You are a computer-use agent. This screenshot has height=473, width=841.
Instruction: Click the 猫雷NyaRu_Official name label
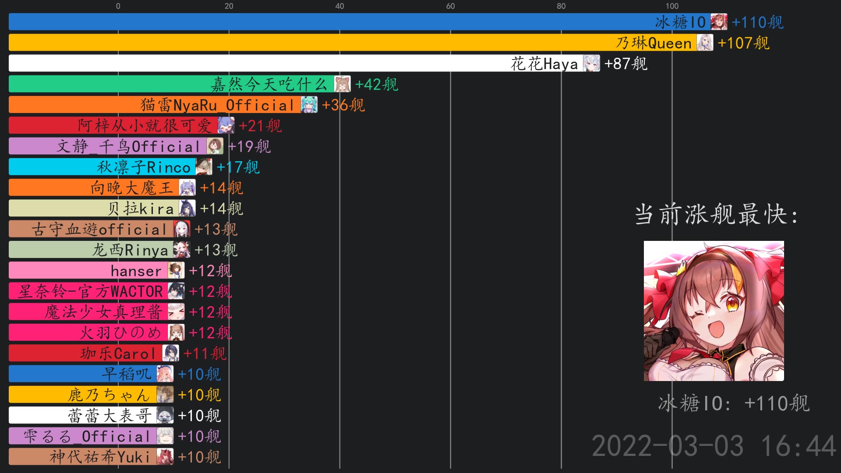(217, 105)
